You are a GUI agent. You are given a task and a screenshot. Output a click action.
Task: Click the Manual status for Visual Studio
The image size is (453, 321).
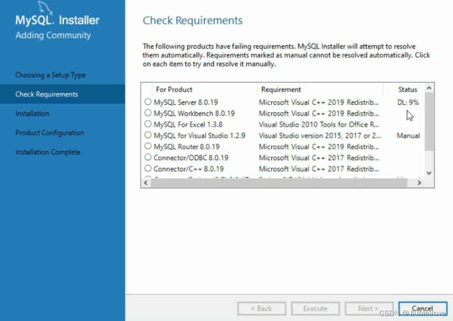[x=408, y=135]
